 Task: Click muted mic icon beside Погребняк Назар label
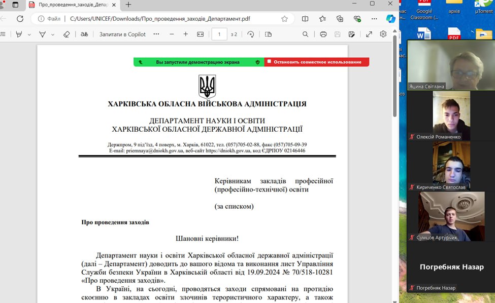(x=412, y=288)
